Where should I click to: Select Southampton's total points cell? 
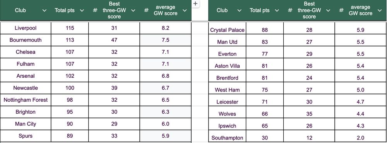pyautogui.click(x=265, y=138)
